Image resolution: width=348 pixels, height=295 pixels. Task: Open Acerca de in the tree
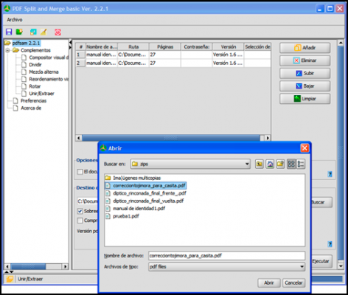31,108
